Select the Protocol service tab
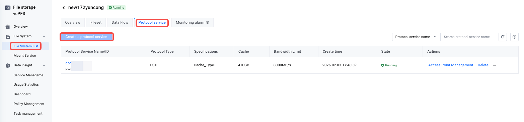Image resolution: width=524 pixels, height=122 pixels. tap(152, 22)
